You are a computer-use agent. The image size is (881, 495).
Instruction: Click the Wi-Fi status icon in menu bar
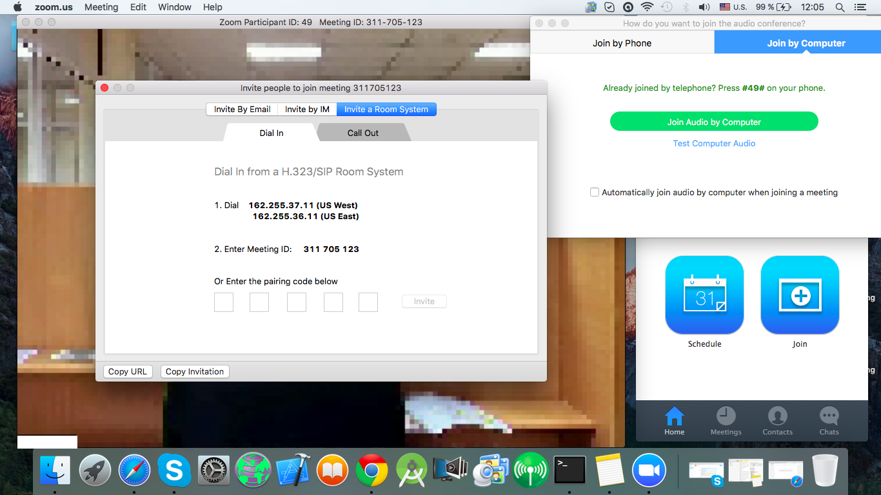point(647,7)
